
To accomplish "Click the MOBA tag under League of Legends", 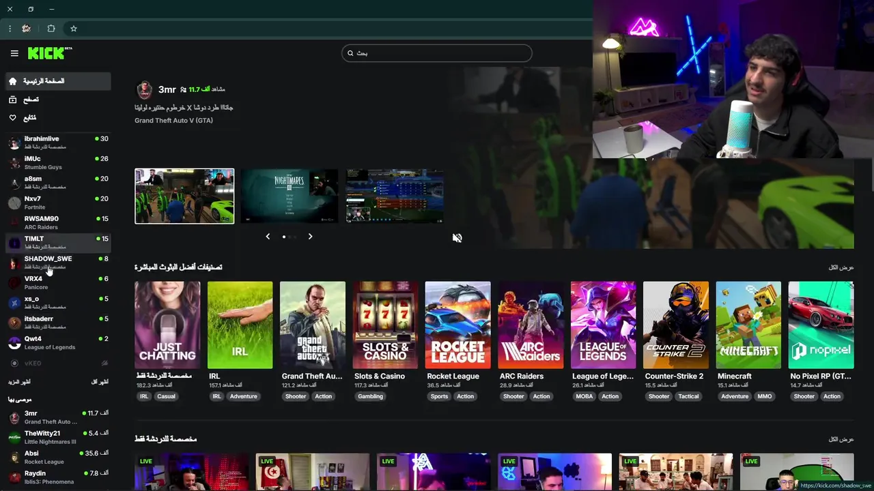I will tap(584, 396).
